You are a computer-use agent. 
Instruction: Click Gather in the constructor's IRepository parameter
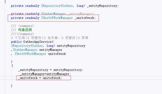[37, 46]
